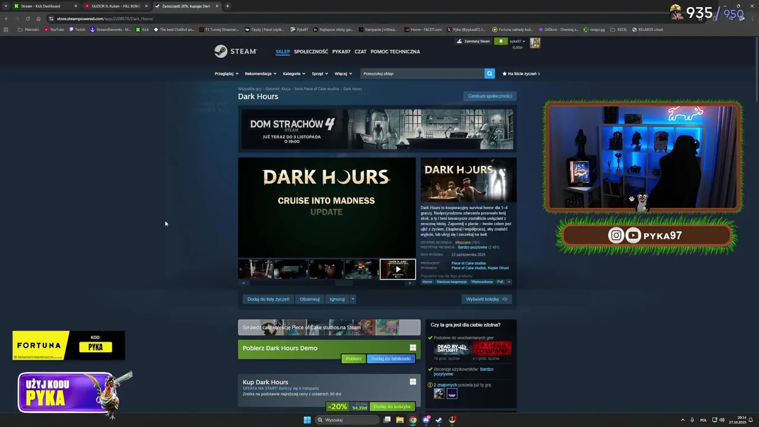
Task: Open Discord from the taskbar
Action: [426, 420]
